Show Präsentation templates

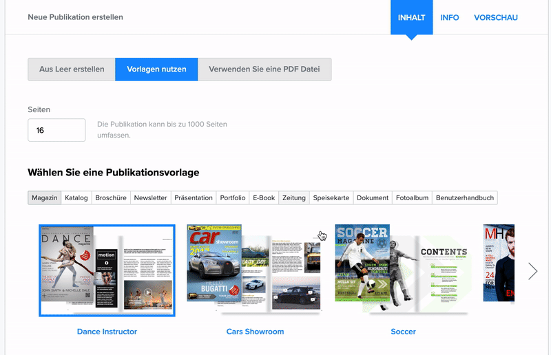(194, 198)
